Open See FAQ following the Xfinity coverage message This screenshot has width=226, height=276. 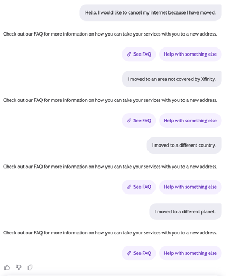139,120
